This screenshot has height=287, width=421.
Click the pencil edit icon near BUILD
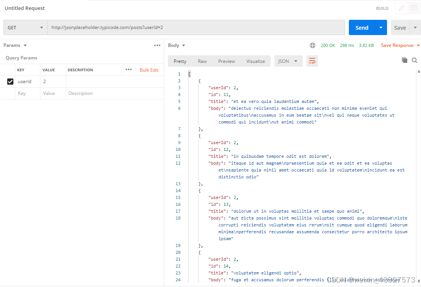(402, 8)
